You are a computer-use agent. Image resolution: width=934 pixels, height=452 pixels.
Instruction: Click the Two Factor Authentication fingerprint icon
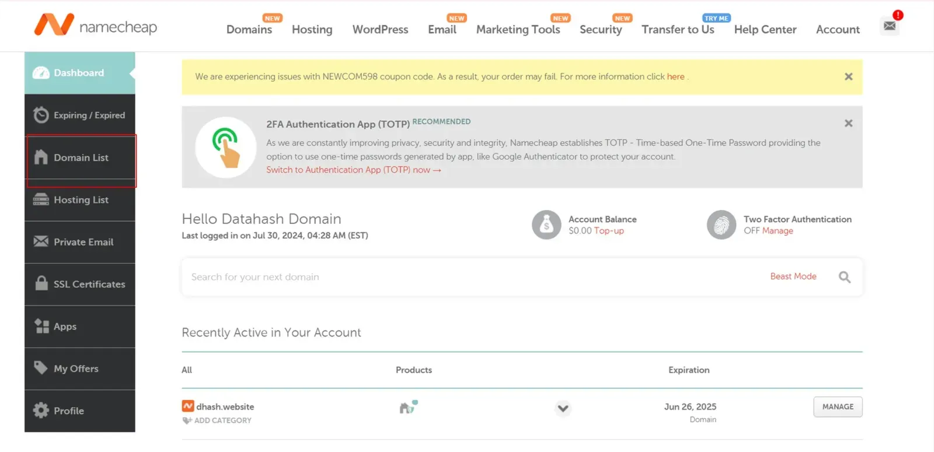pos(722,225)
